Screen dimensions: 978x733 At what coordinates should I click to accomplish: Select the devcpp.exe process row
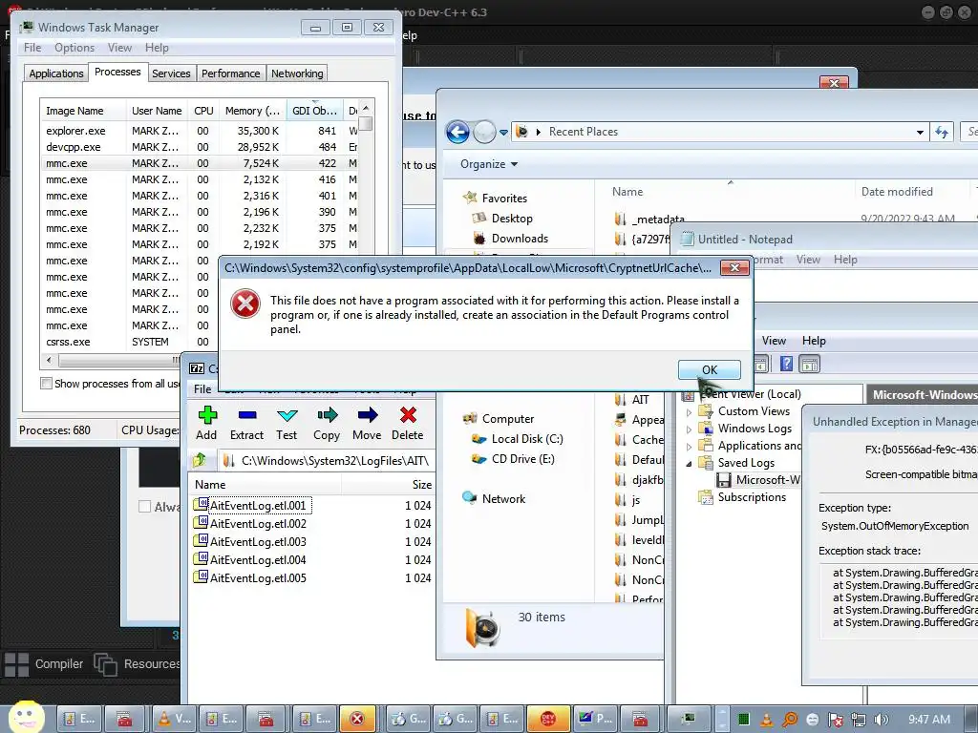[x=201, y=147]
